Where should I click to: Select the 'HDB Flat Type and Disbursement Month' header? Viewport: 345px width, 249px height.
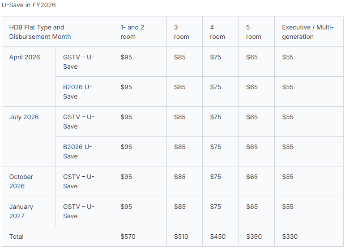[x=40, y=32]
